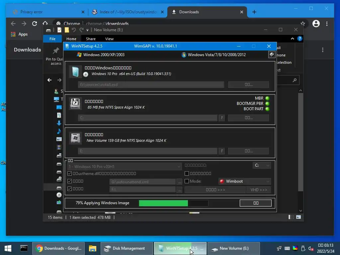The height and width of the screenshot is (255, 340).
Task: Open the Windows 10 Pro v20H1 edition dropdown
Action: click(x=125, y=167)
